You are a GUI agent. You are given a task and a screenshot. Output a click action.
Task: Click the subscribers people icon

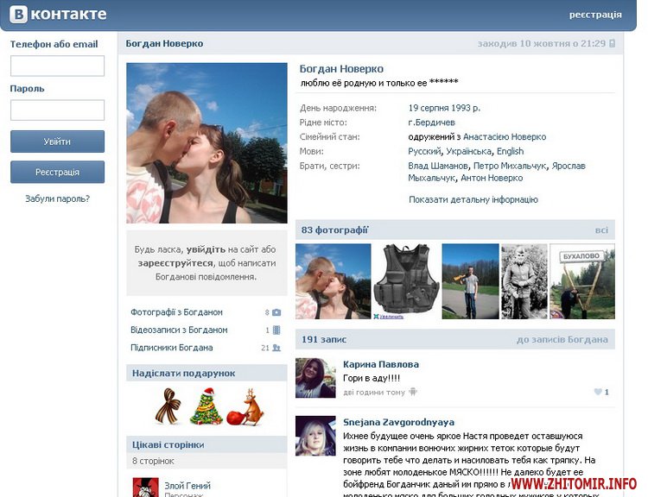click(x=276, y=349)
